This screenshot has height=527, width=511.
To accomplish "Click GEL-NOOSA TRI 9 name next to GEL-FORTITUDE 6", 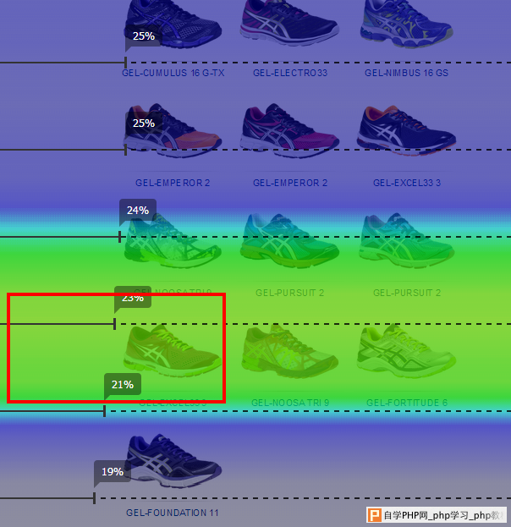I will tap(290, 403).
